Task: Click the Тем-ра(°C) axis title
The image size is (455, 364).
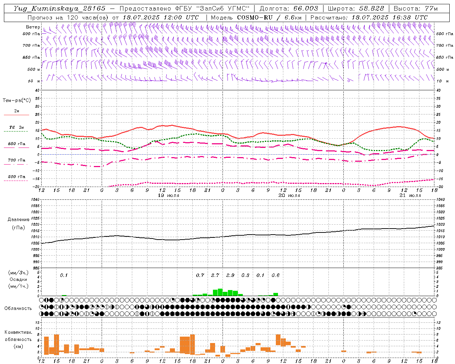Action: coord(17,101)
